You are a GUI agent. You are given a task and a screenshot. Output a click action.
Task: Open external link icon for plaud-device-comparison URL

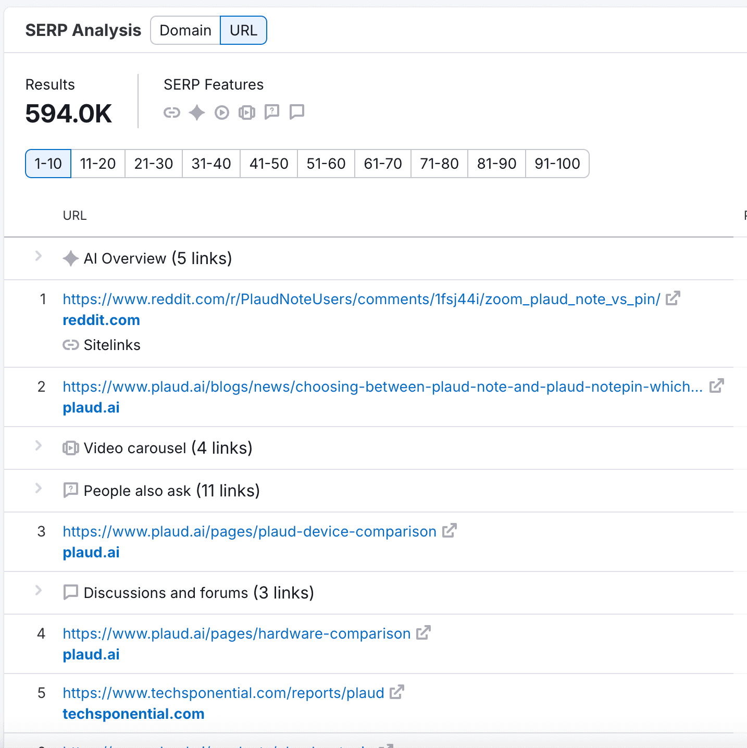tap(449, 530)
